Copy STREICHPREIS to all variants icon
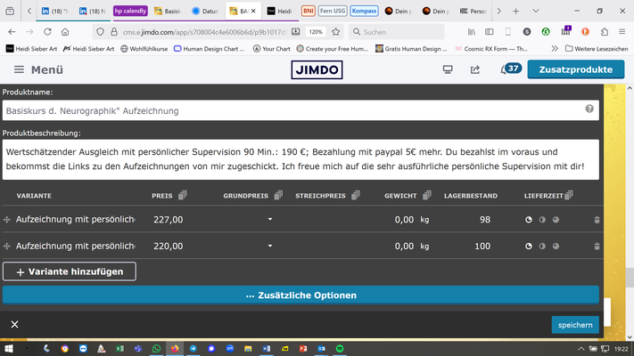Viewport: 634px width, 356px height. [356, 196]
